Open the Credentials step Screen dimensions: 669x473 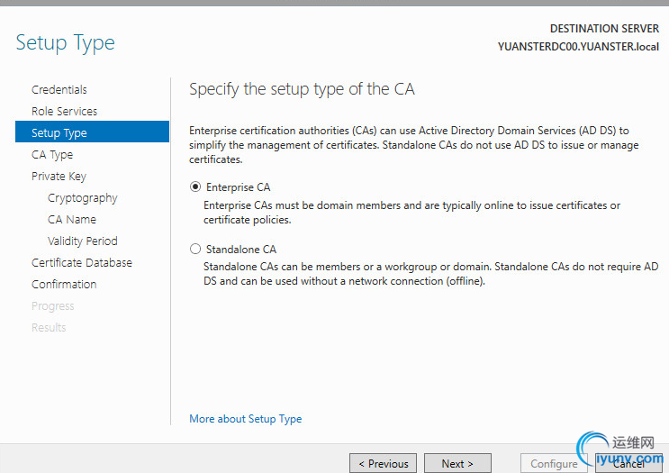pos(59,90)
